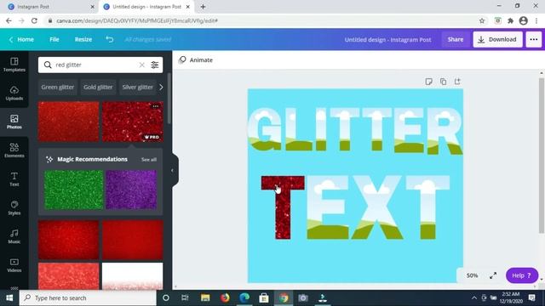
Task: Open Microsoft Edge from the taskbar
Action: tap(244, 298)
